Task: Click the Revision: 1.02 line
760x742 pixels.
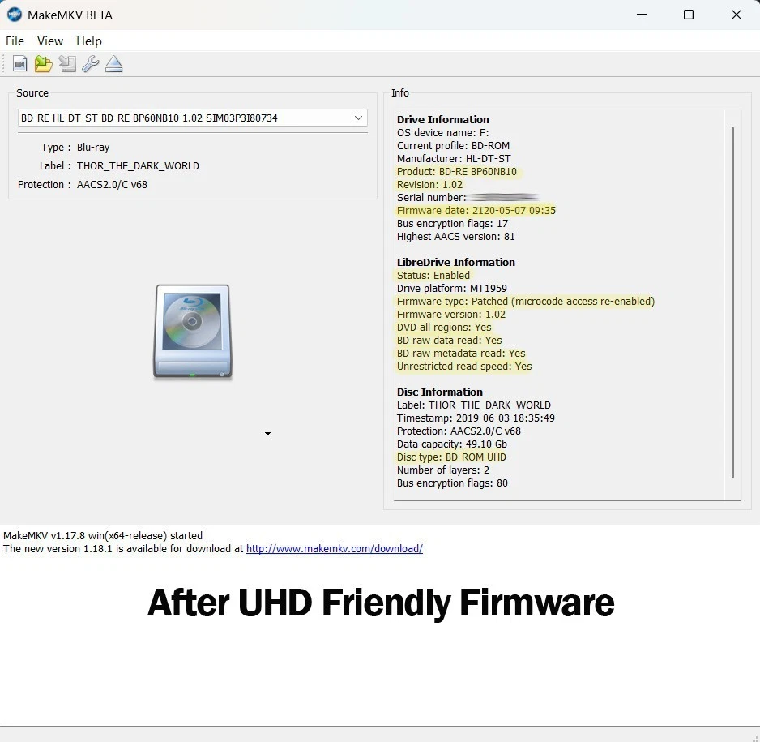Action: pos(429,184)
